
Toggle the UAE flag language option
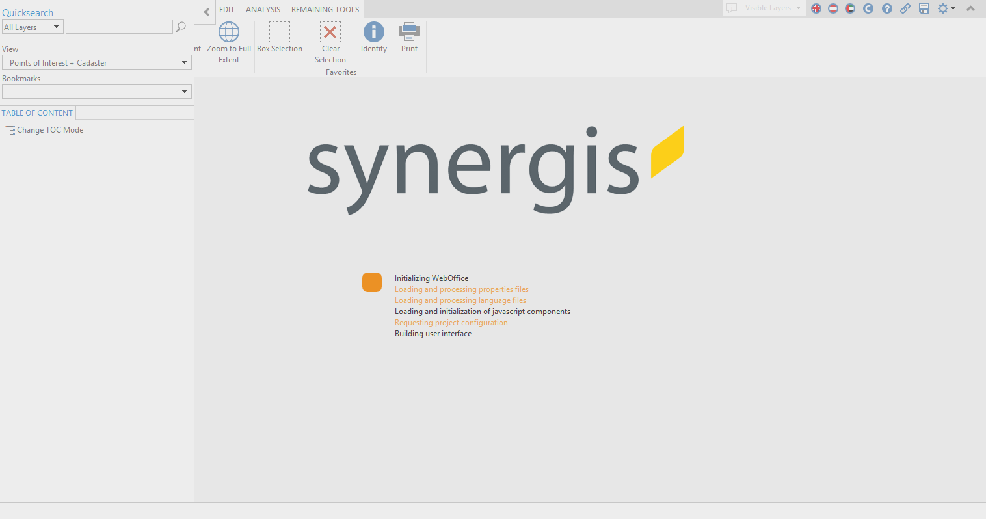tap(850, 8)
